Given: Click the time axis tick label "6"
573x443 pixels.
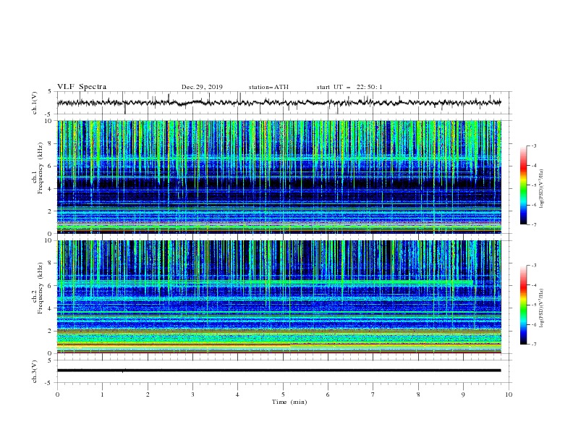Looking at the screenshot, I should click(x=328, y=395).
